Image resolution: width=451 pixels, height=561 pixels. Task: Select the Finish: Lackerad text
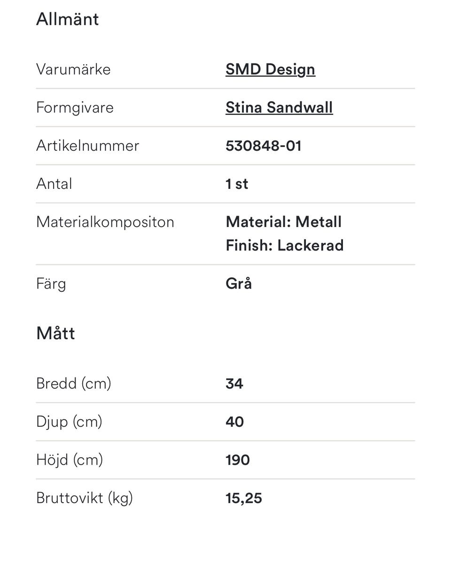pyautogui.click(x=285, y=245)
